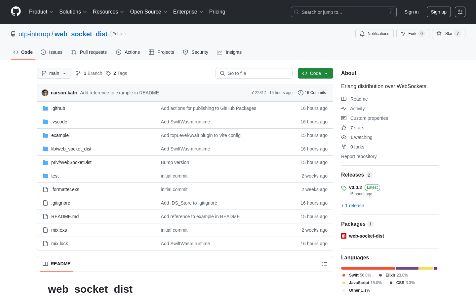
Task: Click the Notifications bell button
Action: (375, 34)
